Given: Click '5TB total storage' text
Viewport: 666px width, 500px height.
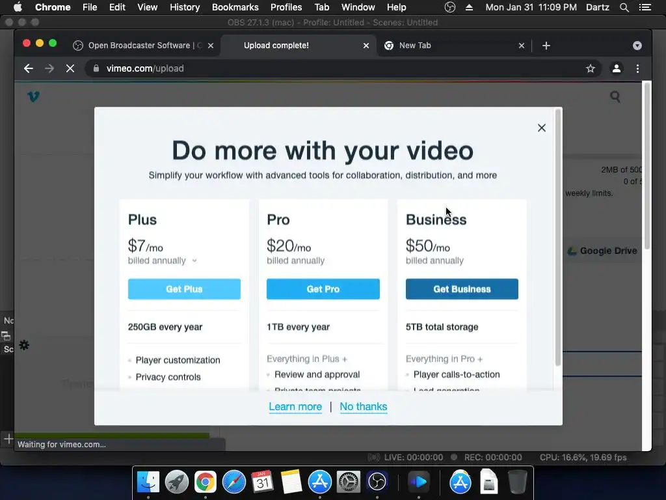Looking at the screenshot, I should click(x=442, y=327).
